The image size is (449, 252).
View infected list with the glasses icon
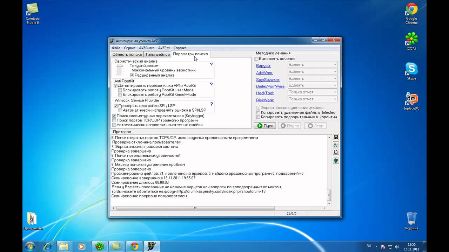(336, 145)
